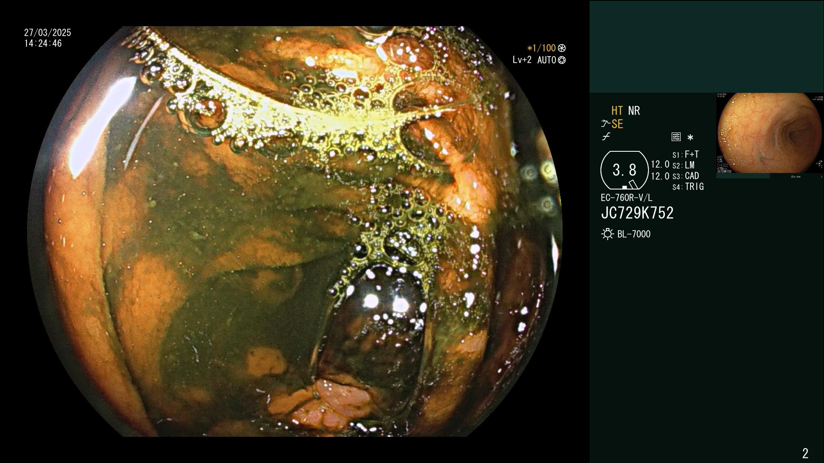Click the BL-7000 light source label

(634, 234)
